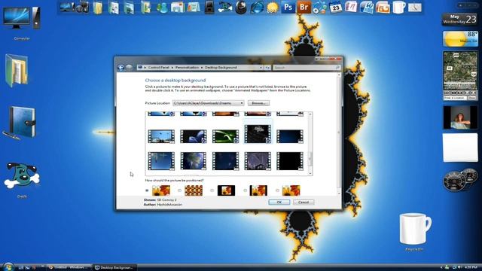Click the thumbnail list scroll-down arrow
Image resolution: width=482 pixels, height=271 pixels.
point(310,173)
